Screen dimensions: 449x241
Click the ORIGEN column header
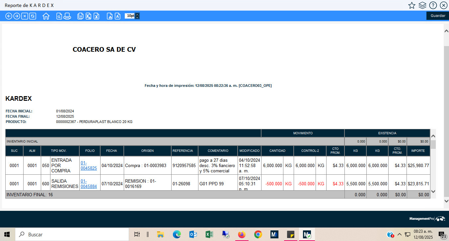coord(147,151)
